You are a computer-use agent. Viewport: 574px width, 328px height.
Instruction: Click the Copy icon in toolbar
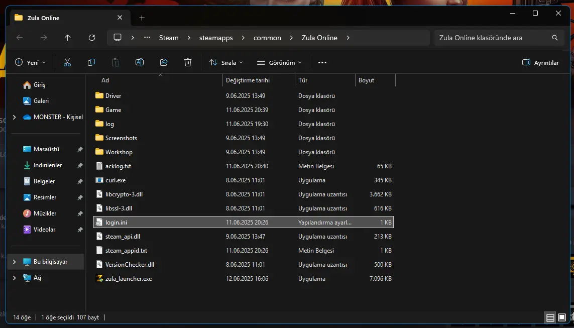tap(91, 63)
